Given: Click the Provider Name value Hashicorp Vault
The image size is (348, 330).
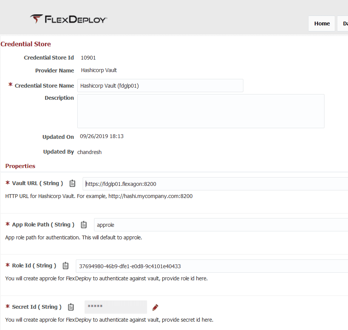Looking at the screenshot, I should pos(99,71).
